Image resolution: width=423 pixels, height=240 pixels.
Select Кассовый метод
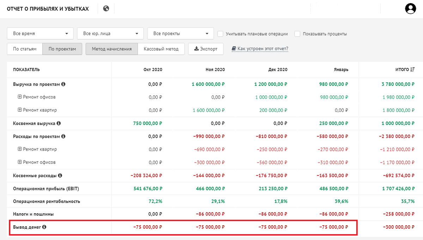pos(161,49)
